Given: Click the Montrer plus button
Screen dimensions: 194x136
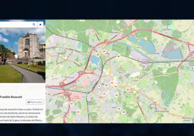Looking at the screenshot, I should tap(35, 102).
